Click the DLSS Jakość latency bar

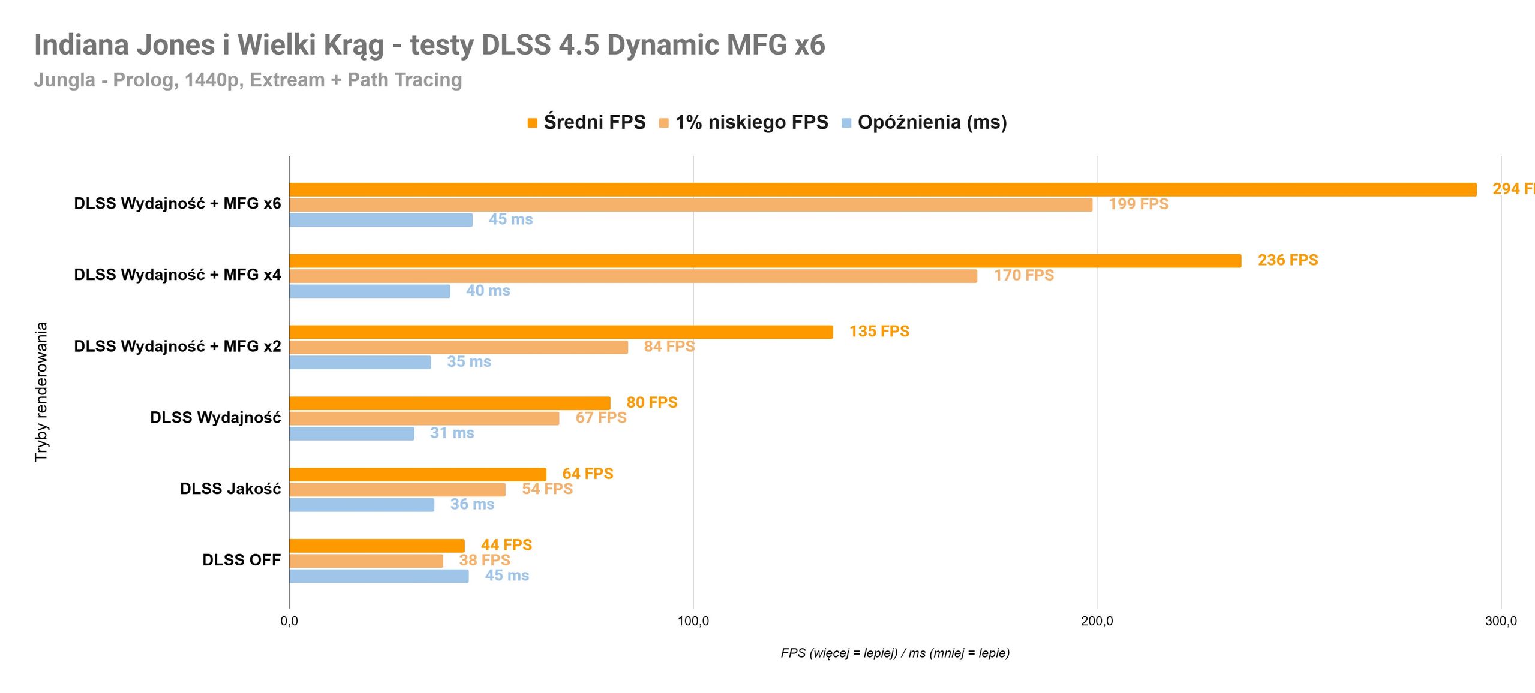362,505
